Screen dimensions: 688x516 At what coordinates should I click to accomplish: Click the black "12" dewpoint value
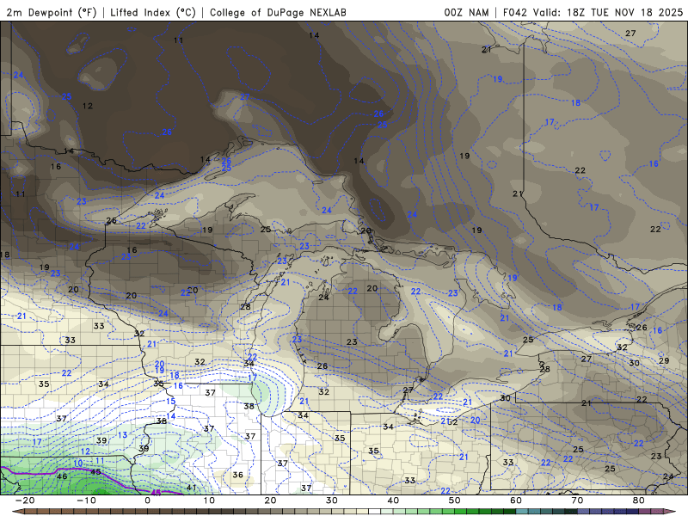click(88, 106)
